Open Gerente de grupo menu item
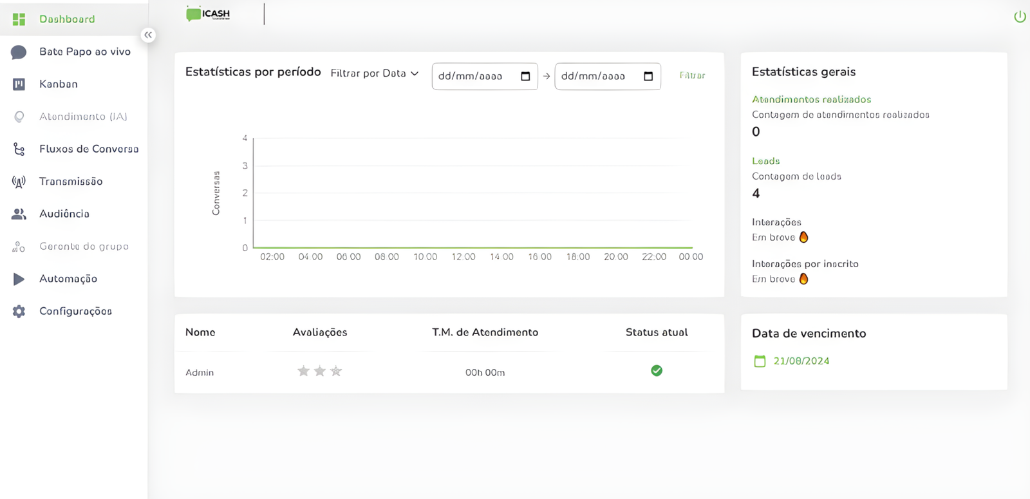Screen dimensions: 1030x499 [x=84, y=247]
